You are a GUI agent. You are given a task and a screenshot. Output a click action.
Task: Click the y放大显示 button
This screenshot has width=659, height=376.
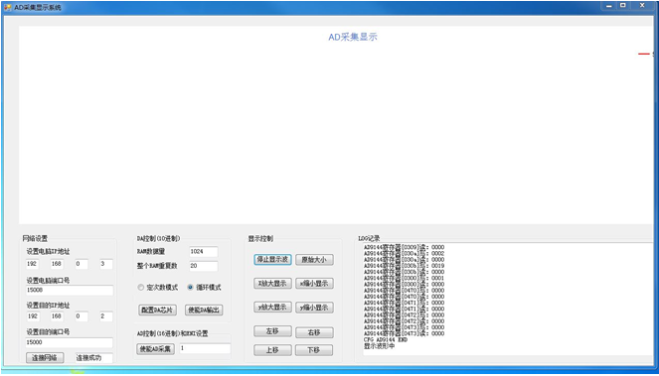tap(272, 308)
